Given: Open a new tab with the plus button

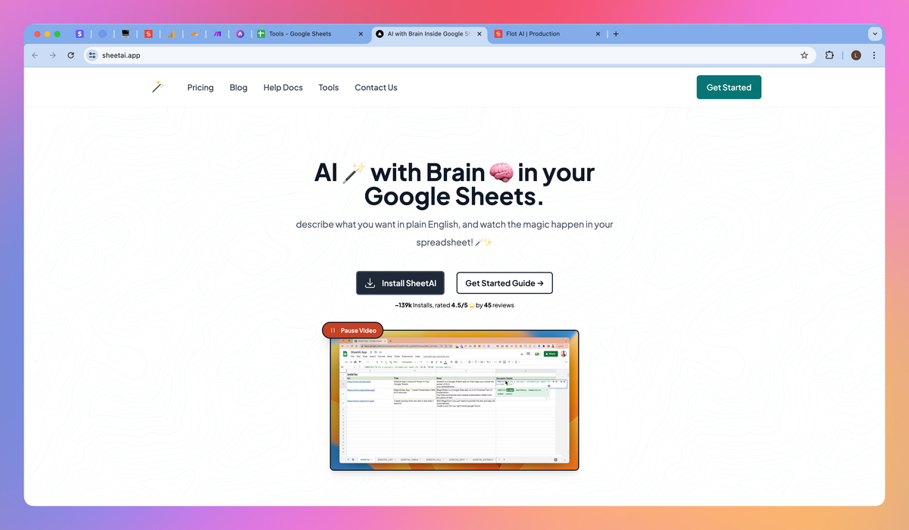Looking at the screenshot, I should 616,34.
